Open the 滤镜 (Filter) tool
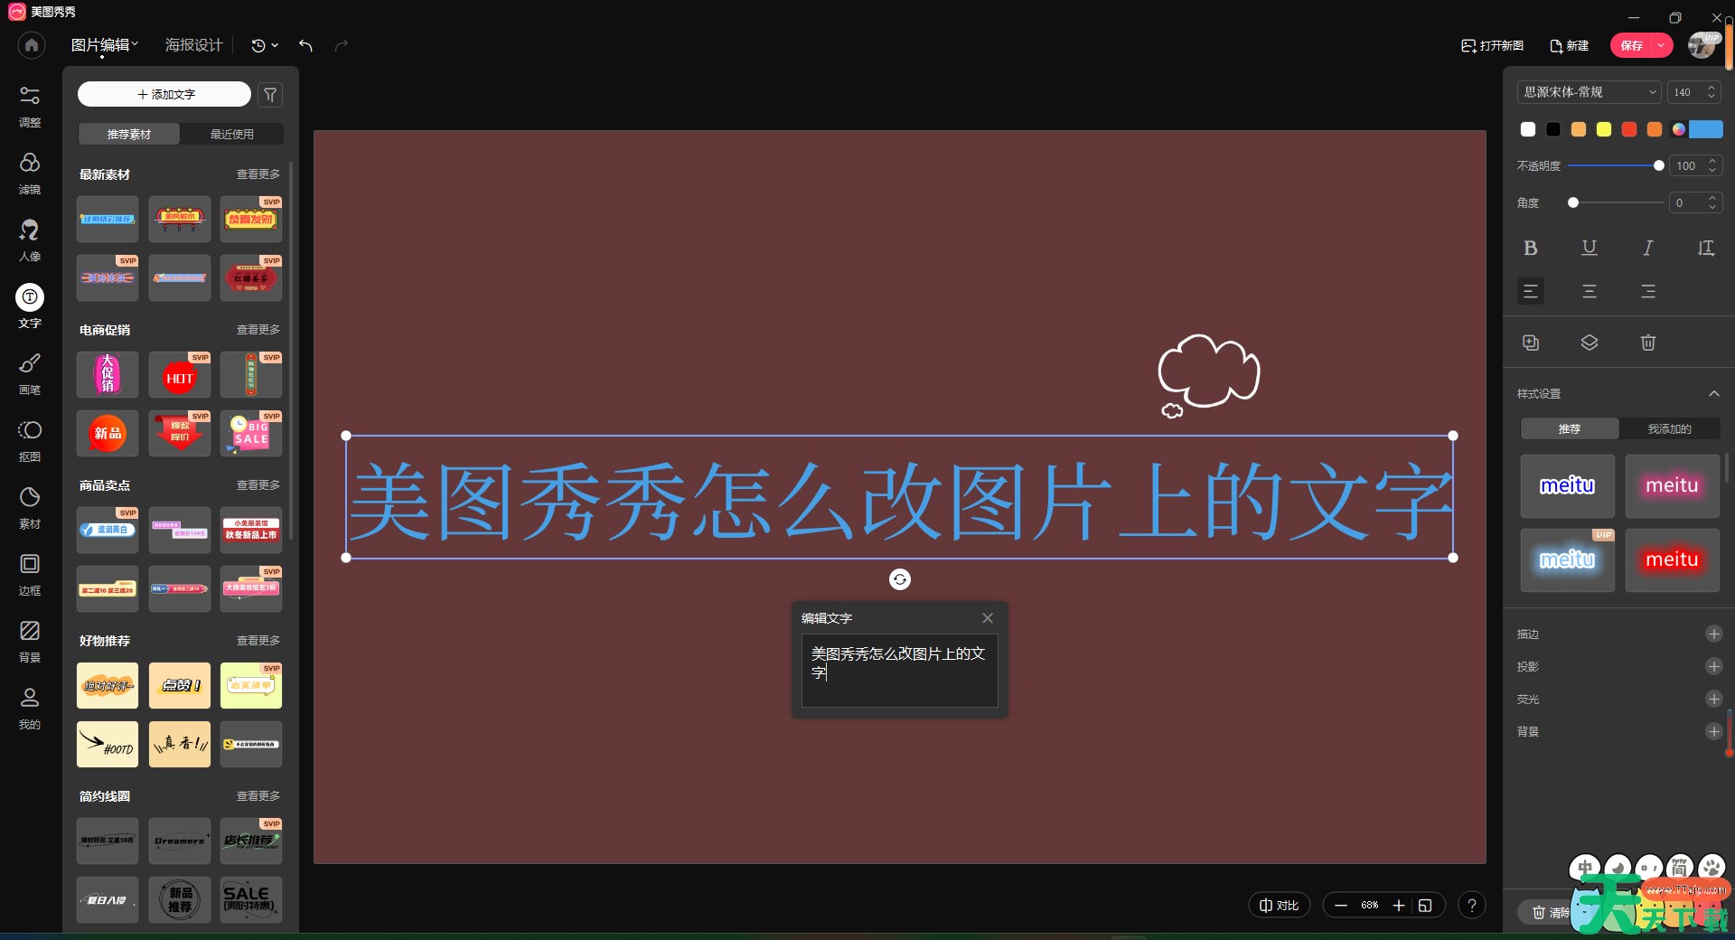Screen dimensions: 1735x940 (x=30, y=172)
